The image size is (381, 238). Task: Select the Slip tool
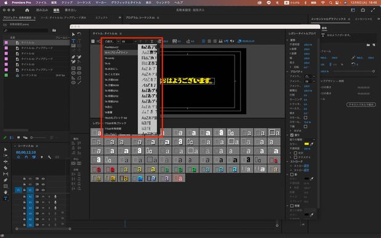(x=6, y=174)
